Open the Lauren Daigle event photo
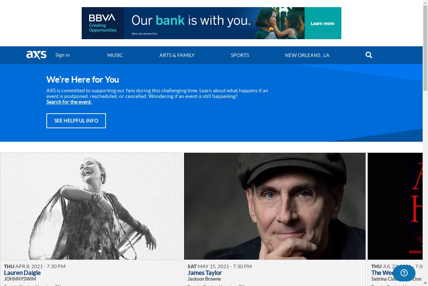The height and width of the screenshot is (286, 428). pyautogui.click(x=91, y=206)
